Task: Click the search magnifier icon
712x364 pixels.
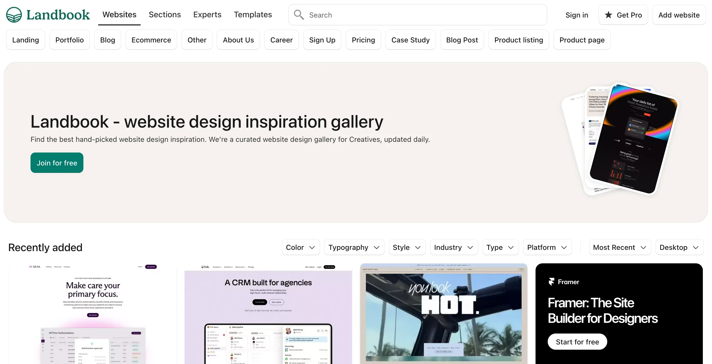Action: pyautogui.click(x=299, y=15)
